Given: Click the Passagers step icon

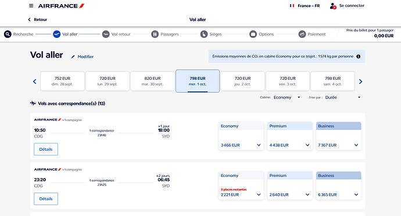Looking at the screenshot, I should (x=155, y=34).
